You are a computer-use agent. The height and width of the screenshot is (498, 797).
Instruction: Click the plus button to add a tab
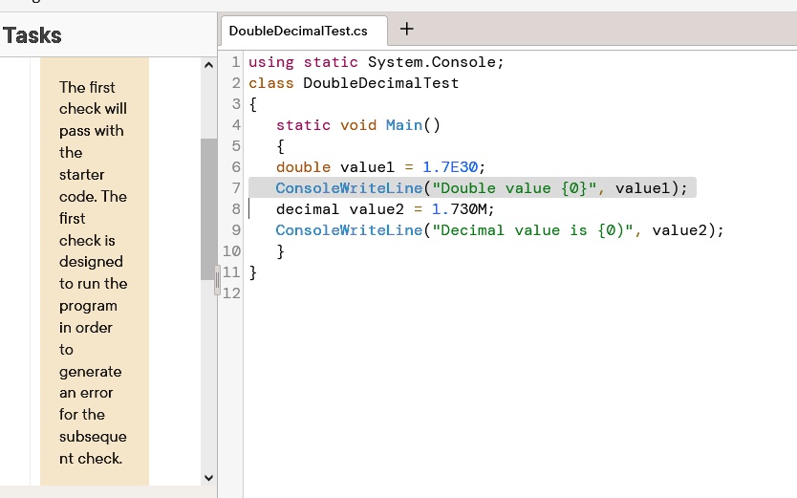coord(406,29)
